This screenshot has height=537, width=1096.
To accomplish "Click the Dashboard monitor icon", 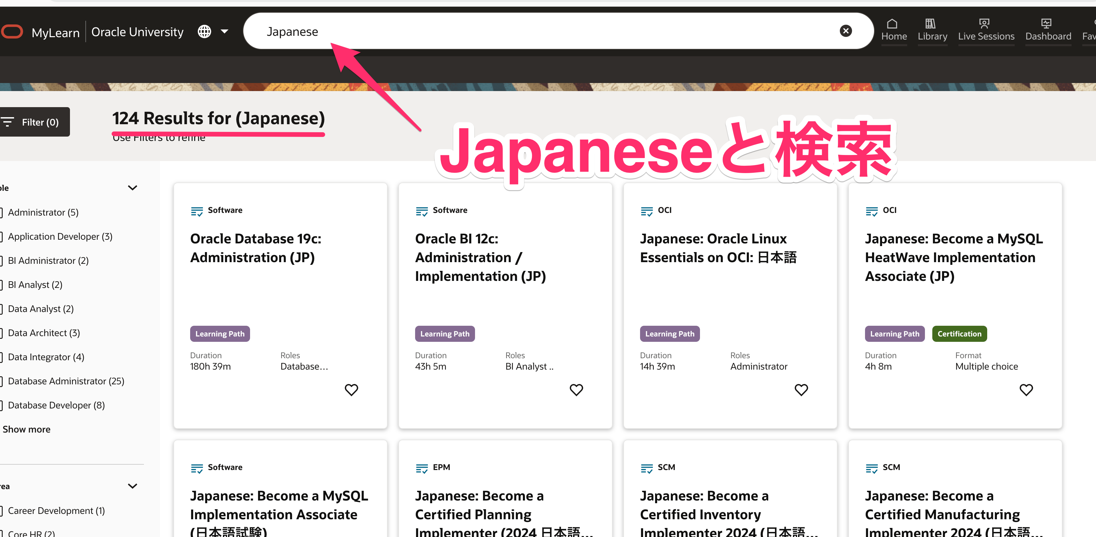I will coord(1046,23).
